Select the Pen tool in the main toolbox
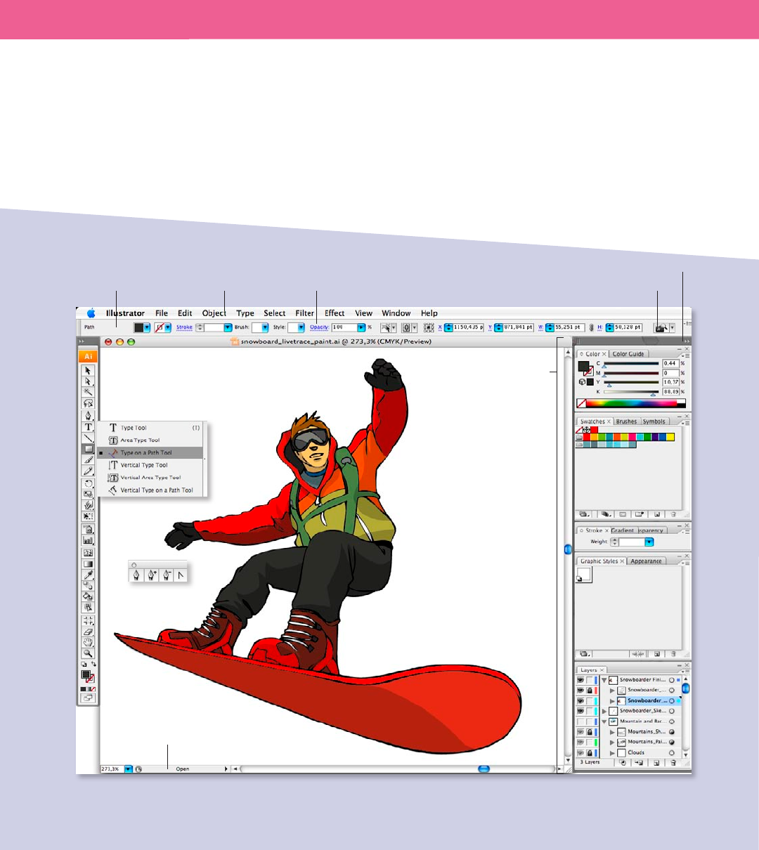759x850 pixels. [89, 415]
